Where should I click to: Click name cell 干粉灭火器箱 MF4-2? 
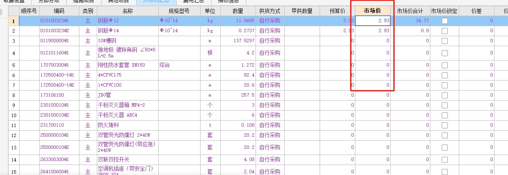click(x=128, y=105)
